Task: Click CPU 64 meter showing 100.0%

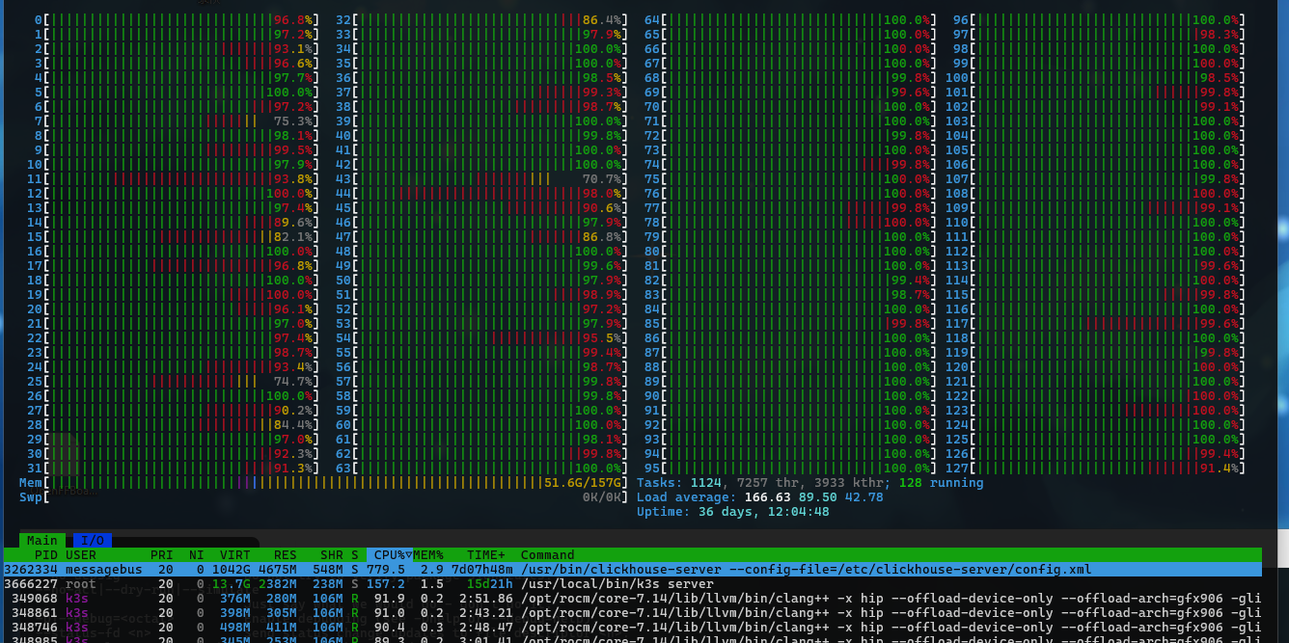Action: coord(791,20)
